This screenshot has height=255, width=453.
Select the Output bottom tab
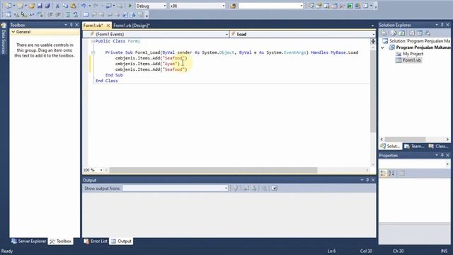pyautogui.click(x=121, y=241)
